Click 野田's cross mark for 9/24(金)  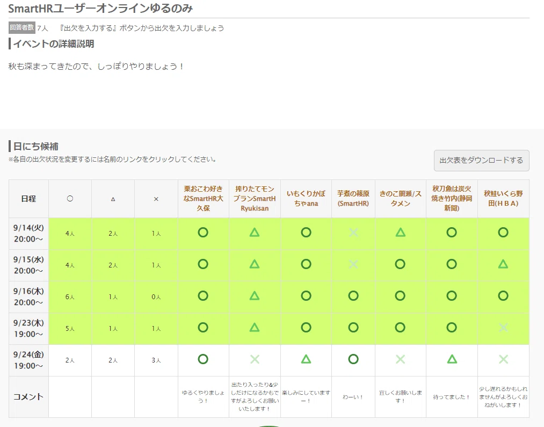click(503, 359)
